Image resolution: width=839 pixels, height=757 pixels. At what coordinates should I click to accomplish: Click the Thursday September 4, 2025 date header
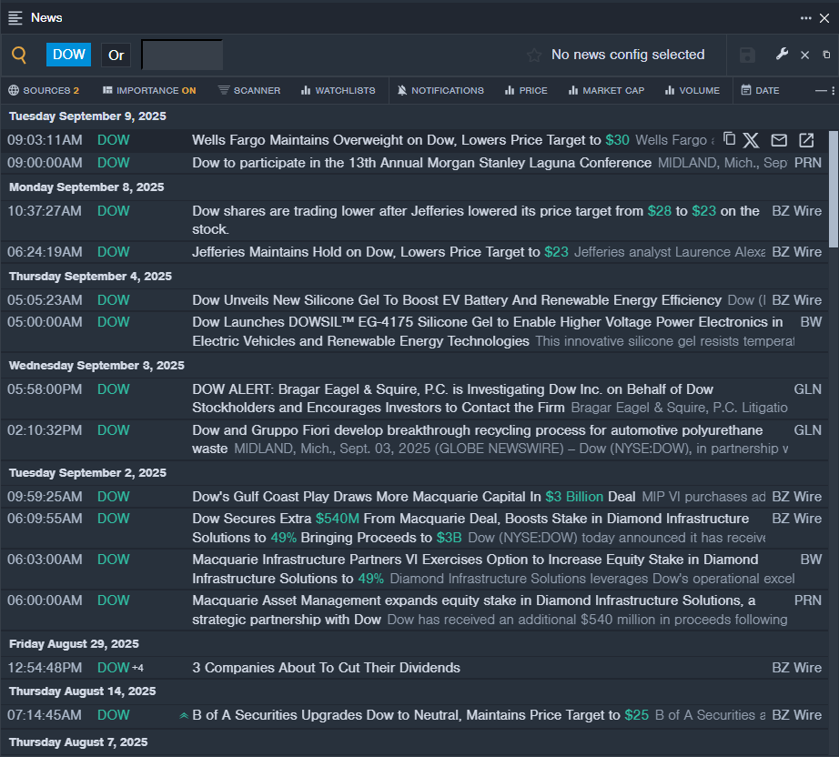pyautogui.click(x=90, y=276)
